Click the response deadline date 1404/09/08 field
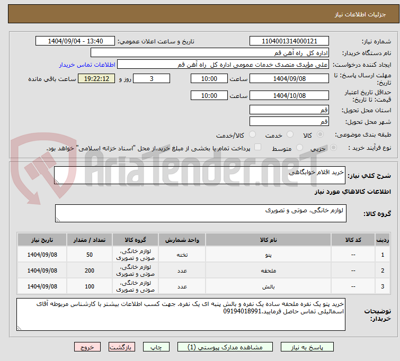This screenshot has width=400, height=361. (289, 78)
